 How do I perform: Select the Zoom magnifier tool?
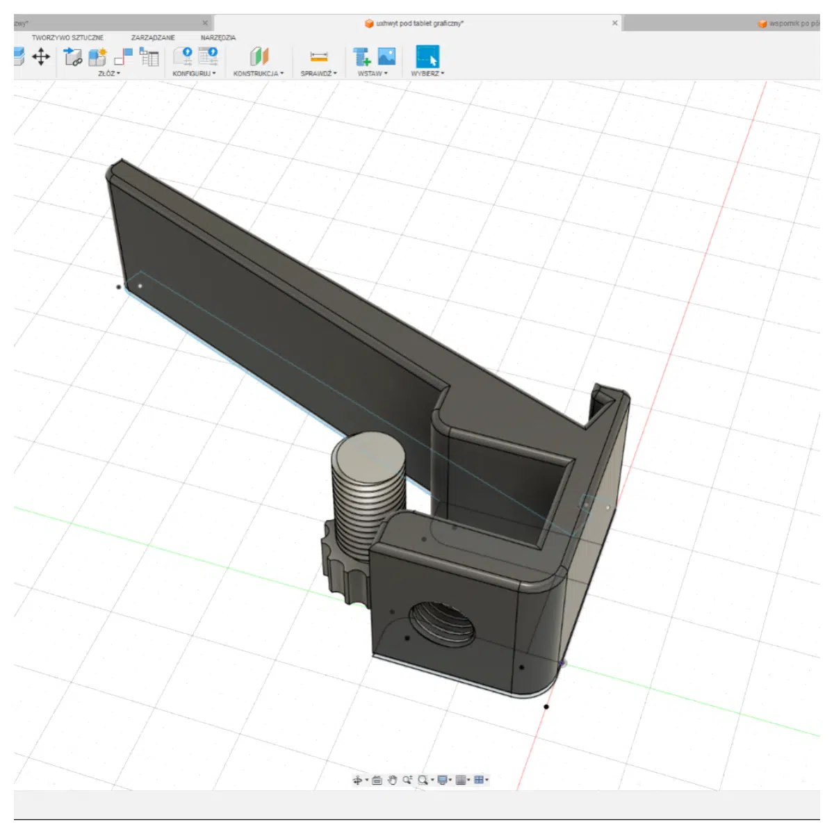407,780
